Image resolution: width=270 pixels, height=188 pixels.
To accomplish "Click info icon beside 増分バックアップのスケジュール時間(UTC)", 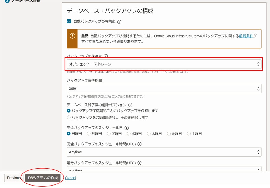I will click(140, 163).
